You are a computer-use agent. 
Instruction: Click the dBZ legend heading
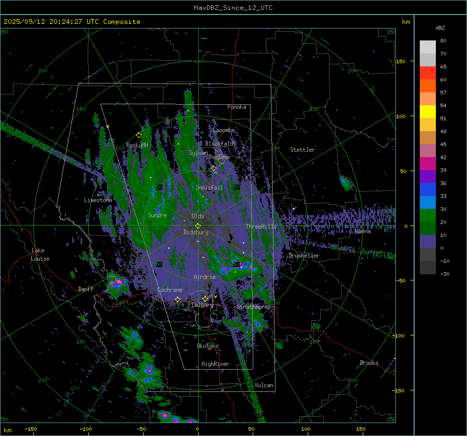[440, 28]
